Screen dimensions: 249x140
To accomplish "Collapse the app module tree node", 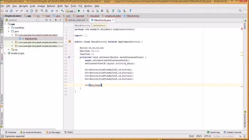I will tap(5, 24).
